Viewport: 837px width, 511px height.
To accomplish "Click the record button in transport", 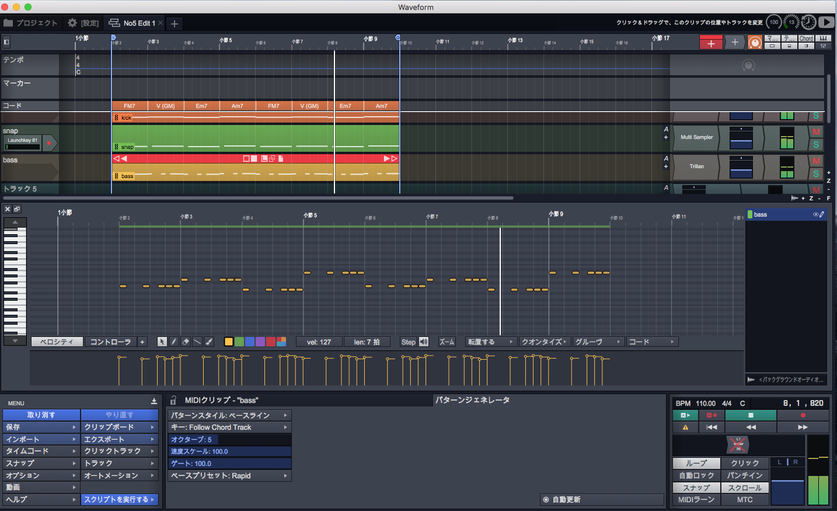I will [x=803, y=415].
